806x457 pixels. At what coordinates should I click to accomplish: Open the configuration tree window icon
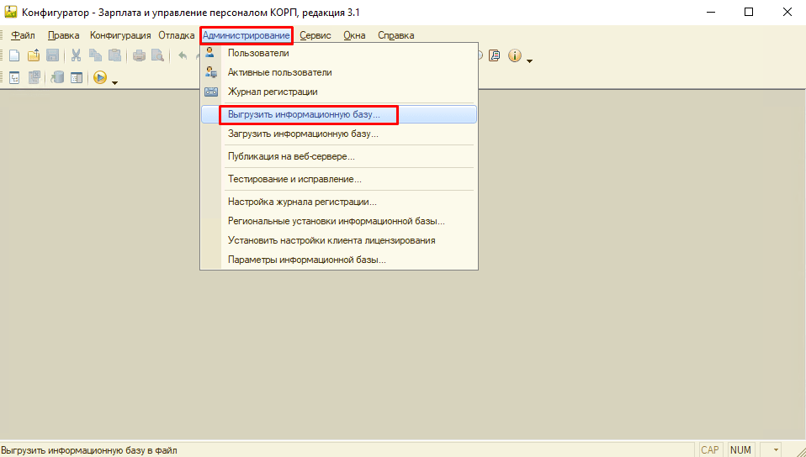point(14,78)
